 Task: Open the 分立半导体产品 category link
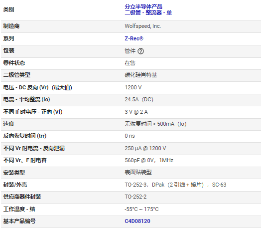tap(143, 6)
